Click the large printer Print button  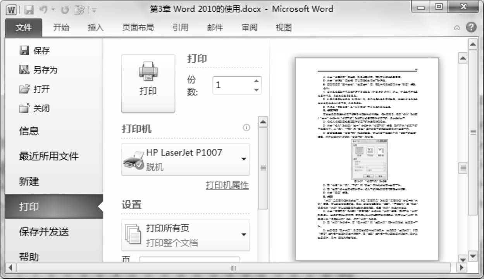[x=148, y=83]
